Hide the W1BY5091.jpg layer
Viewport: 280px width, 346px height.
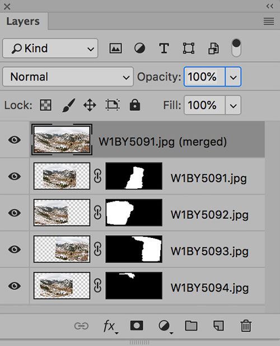point(15,176)
